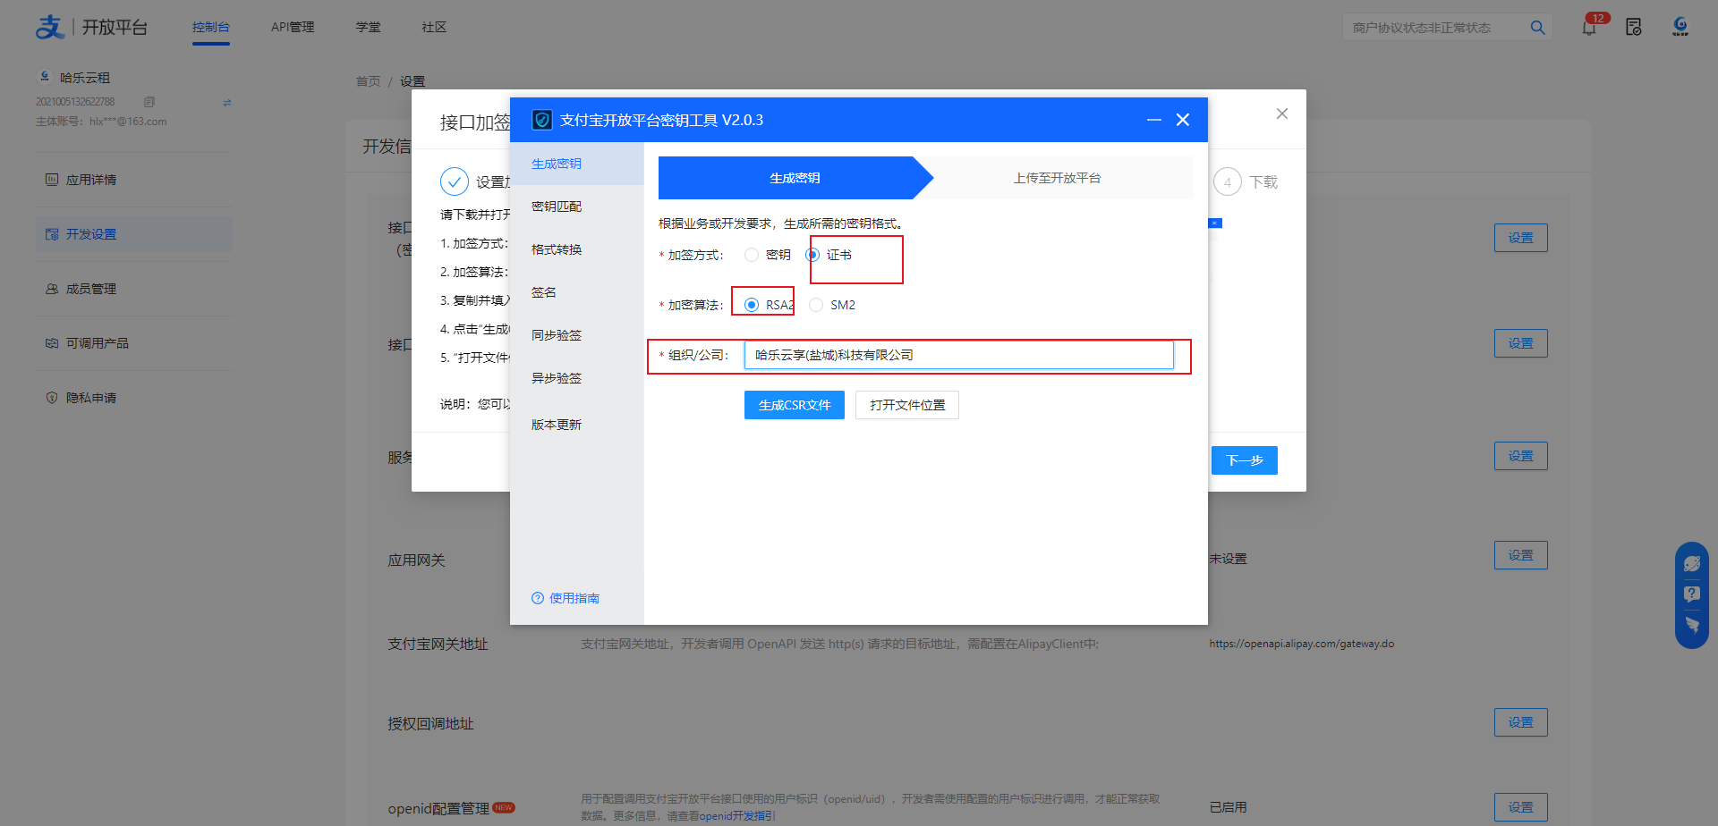Screen dimensions: 1718x826
Task: Close the Alipay key tool window
Action: click(x=1183, y=120)
